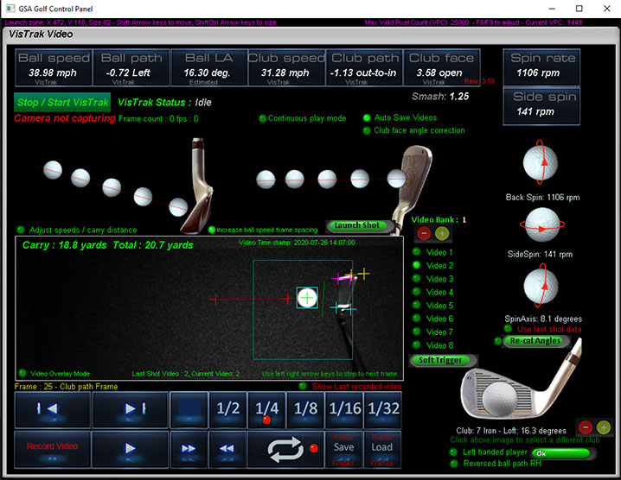Set playback speed to 1/8
621x480 pixels.
305,409
